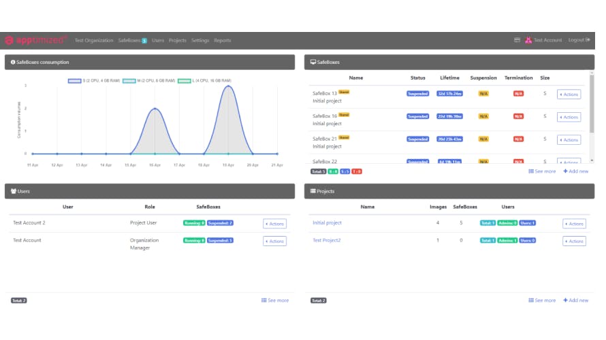Click Suspended badge in Test Account row
606x340 pixels.
click(x=220, y=240)
